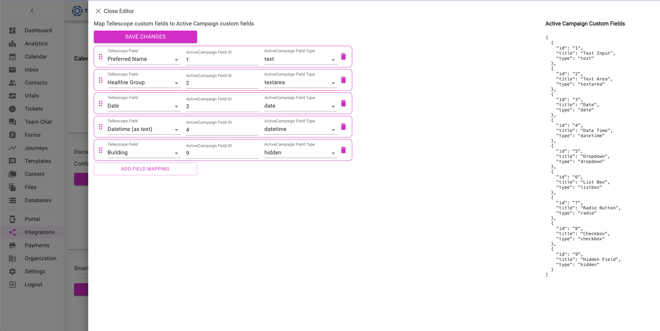660x331 pixels.
Task: Click the Integrations share icon
Action: [12, 232]
